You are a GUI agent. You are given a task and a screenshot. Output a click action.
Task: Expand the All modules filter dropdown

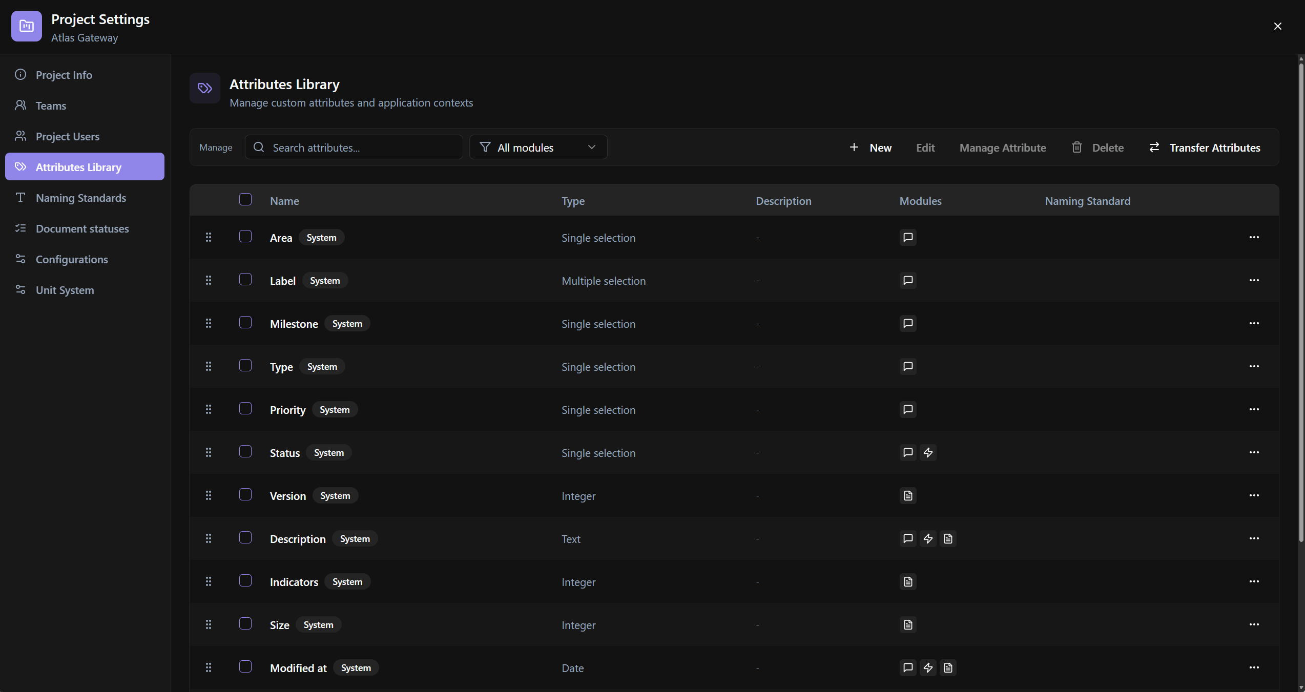538,147
